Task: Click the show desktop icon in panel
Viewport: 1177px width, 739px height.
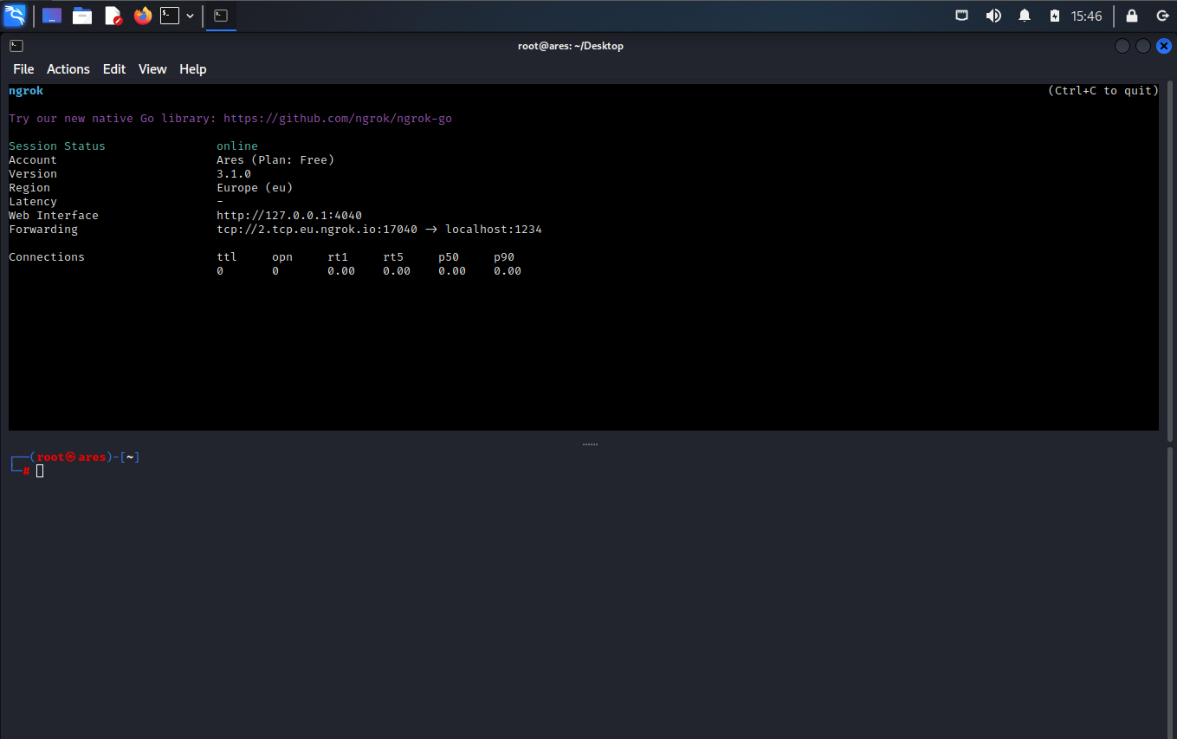Action: click(x=52, y=16)
